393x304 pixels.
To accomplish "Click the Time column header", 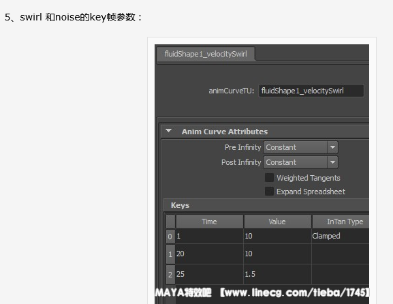I will [x=209, y=222].
